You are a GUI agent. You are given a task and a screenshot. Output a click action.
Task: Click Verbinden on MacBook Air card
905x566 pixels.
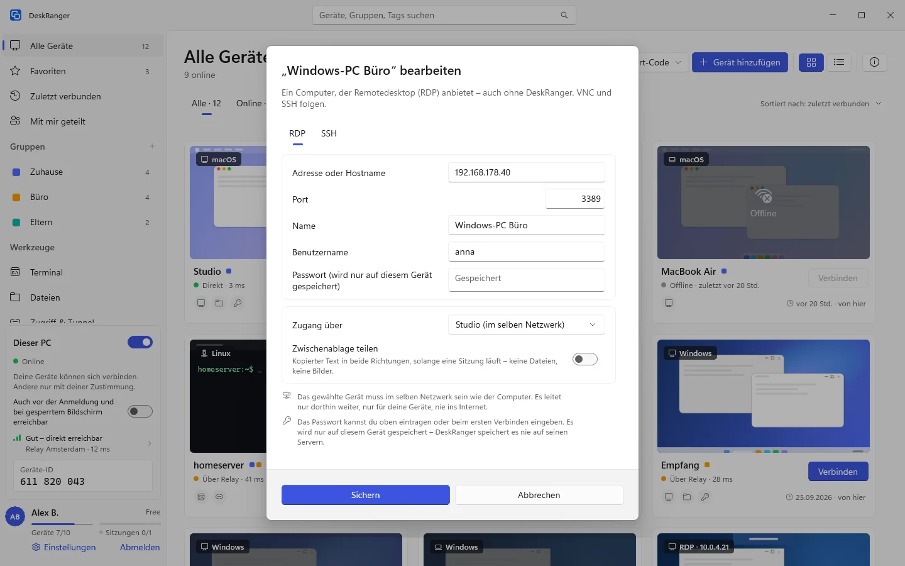point(838,278)
